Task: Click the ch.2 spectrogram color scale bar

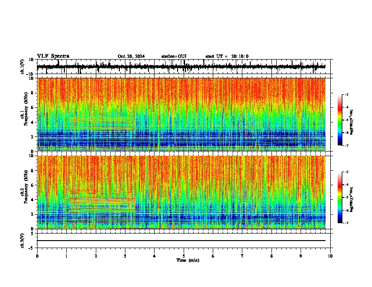Action: coord(340,197)
